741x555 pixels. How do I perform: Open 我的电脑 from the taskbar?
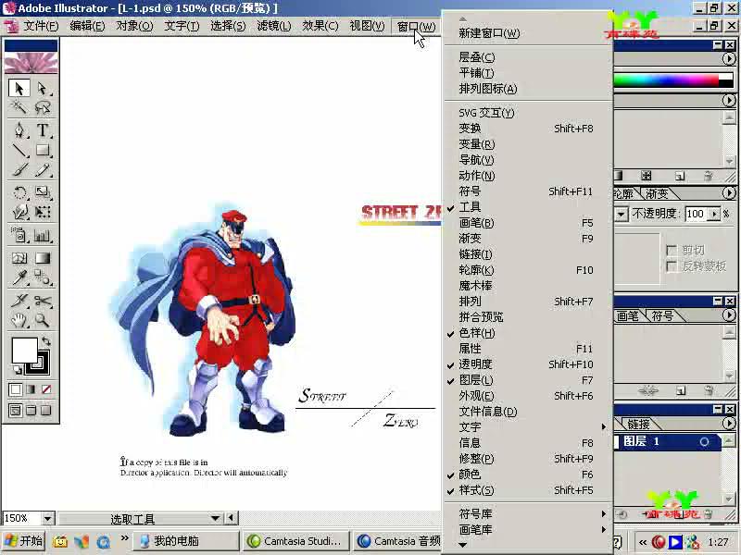pos(185,541)
